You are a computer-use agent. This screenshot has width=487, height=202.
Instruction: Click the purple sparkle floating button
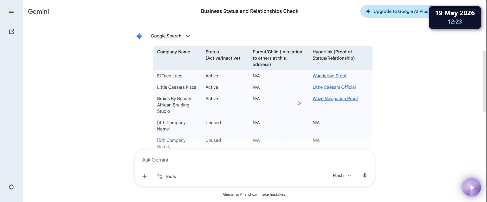[472, 188]
